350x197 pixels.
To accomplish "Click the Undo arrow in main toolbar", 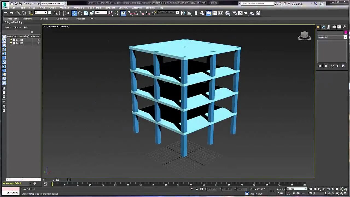I will tap(6, 13).
